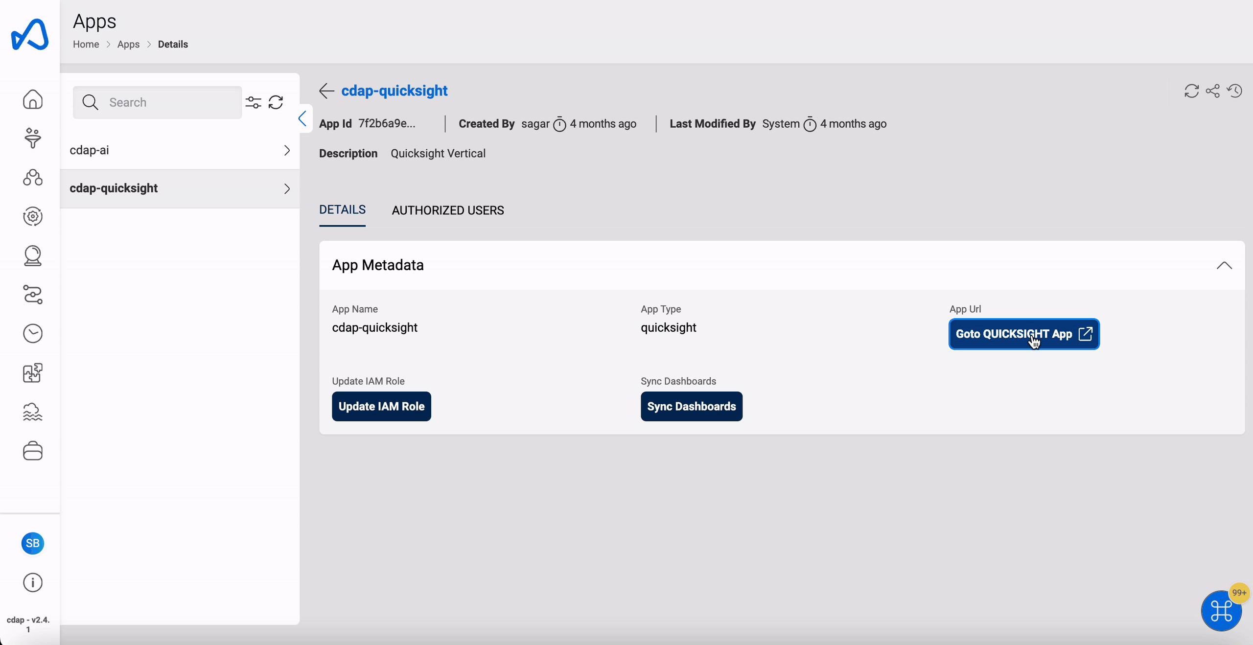Image resolution: width=1253 pixels, height=645 pixels.
Task: Click the briefcase sidebar icon
Action: [x=33, y=451]
